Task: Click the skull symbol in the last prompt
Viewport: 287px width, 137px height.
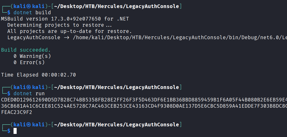Action: (29, 125)
